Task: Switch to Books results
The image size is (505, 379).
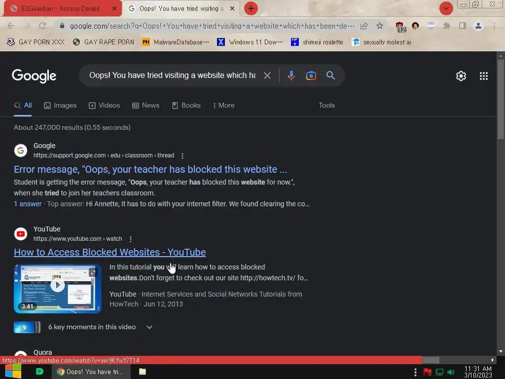Action: point(186,106)
